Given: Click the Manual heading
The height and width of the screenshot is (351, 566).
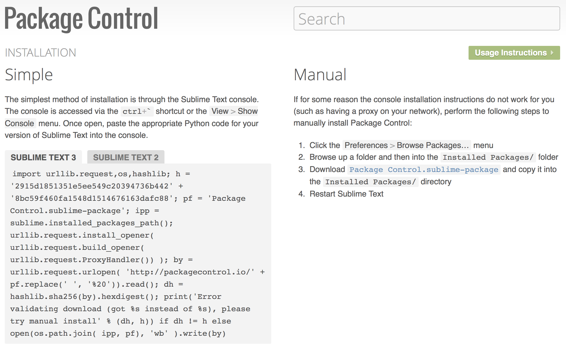Looking at the screenshot, I should (320, 75).
